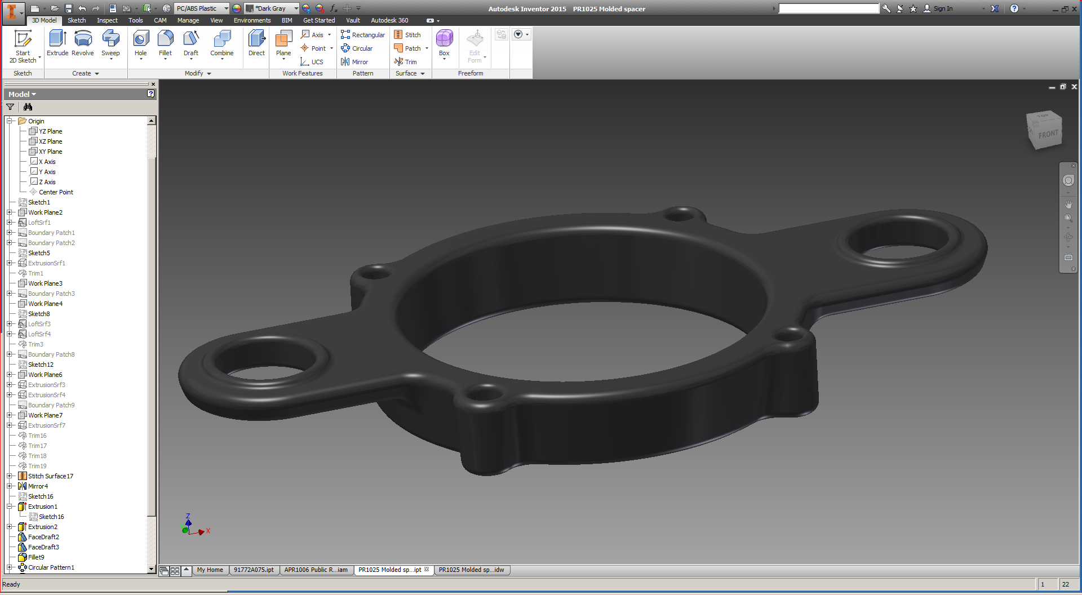This screenshot has height=595, width=1082.
Task: Select Sketch1 in the browser
Action: (39, 202)
